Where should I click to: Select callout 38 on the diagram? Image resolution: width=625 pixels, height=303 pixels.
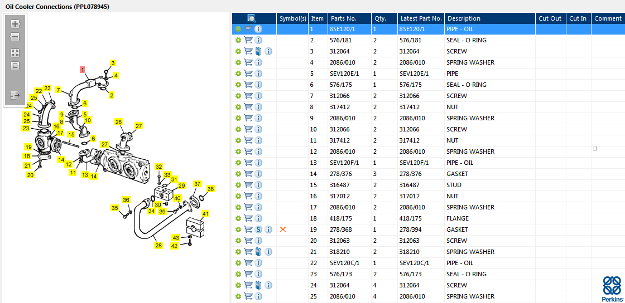coord(211,189)
